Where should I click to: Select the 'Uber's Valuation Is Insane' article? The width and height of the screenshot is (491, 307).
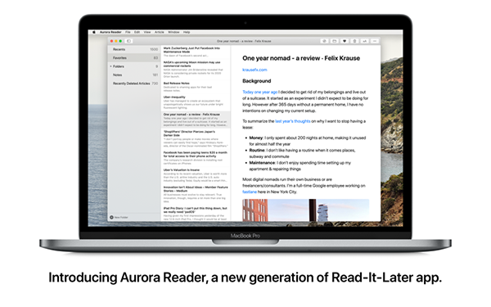[x=196, y=175]
